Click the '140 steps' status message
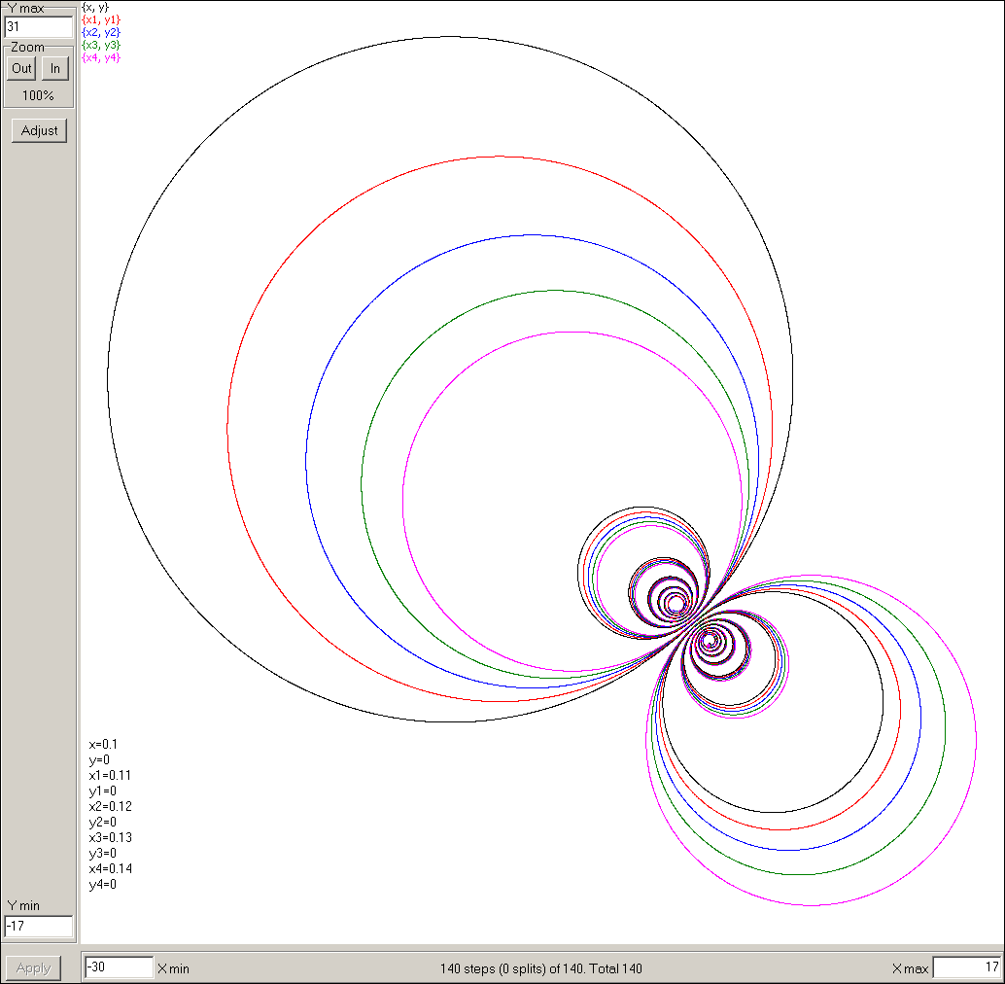This screenshot has width=1005, height=984. click(x=541, y=968)
